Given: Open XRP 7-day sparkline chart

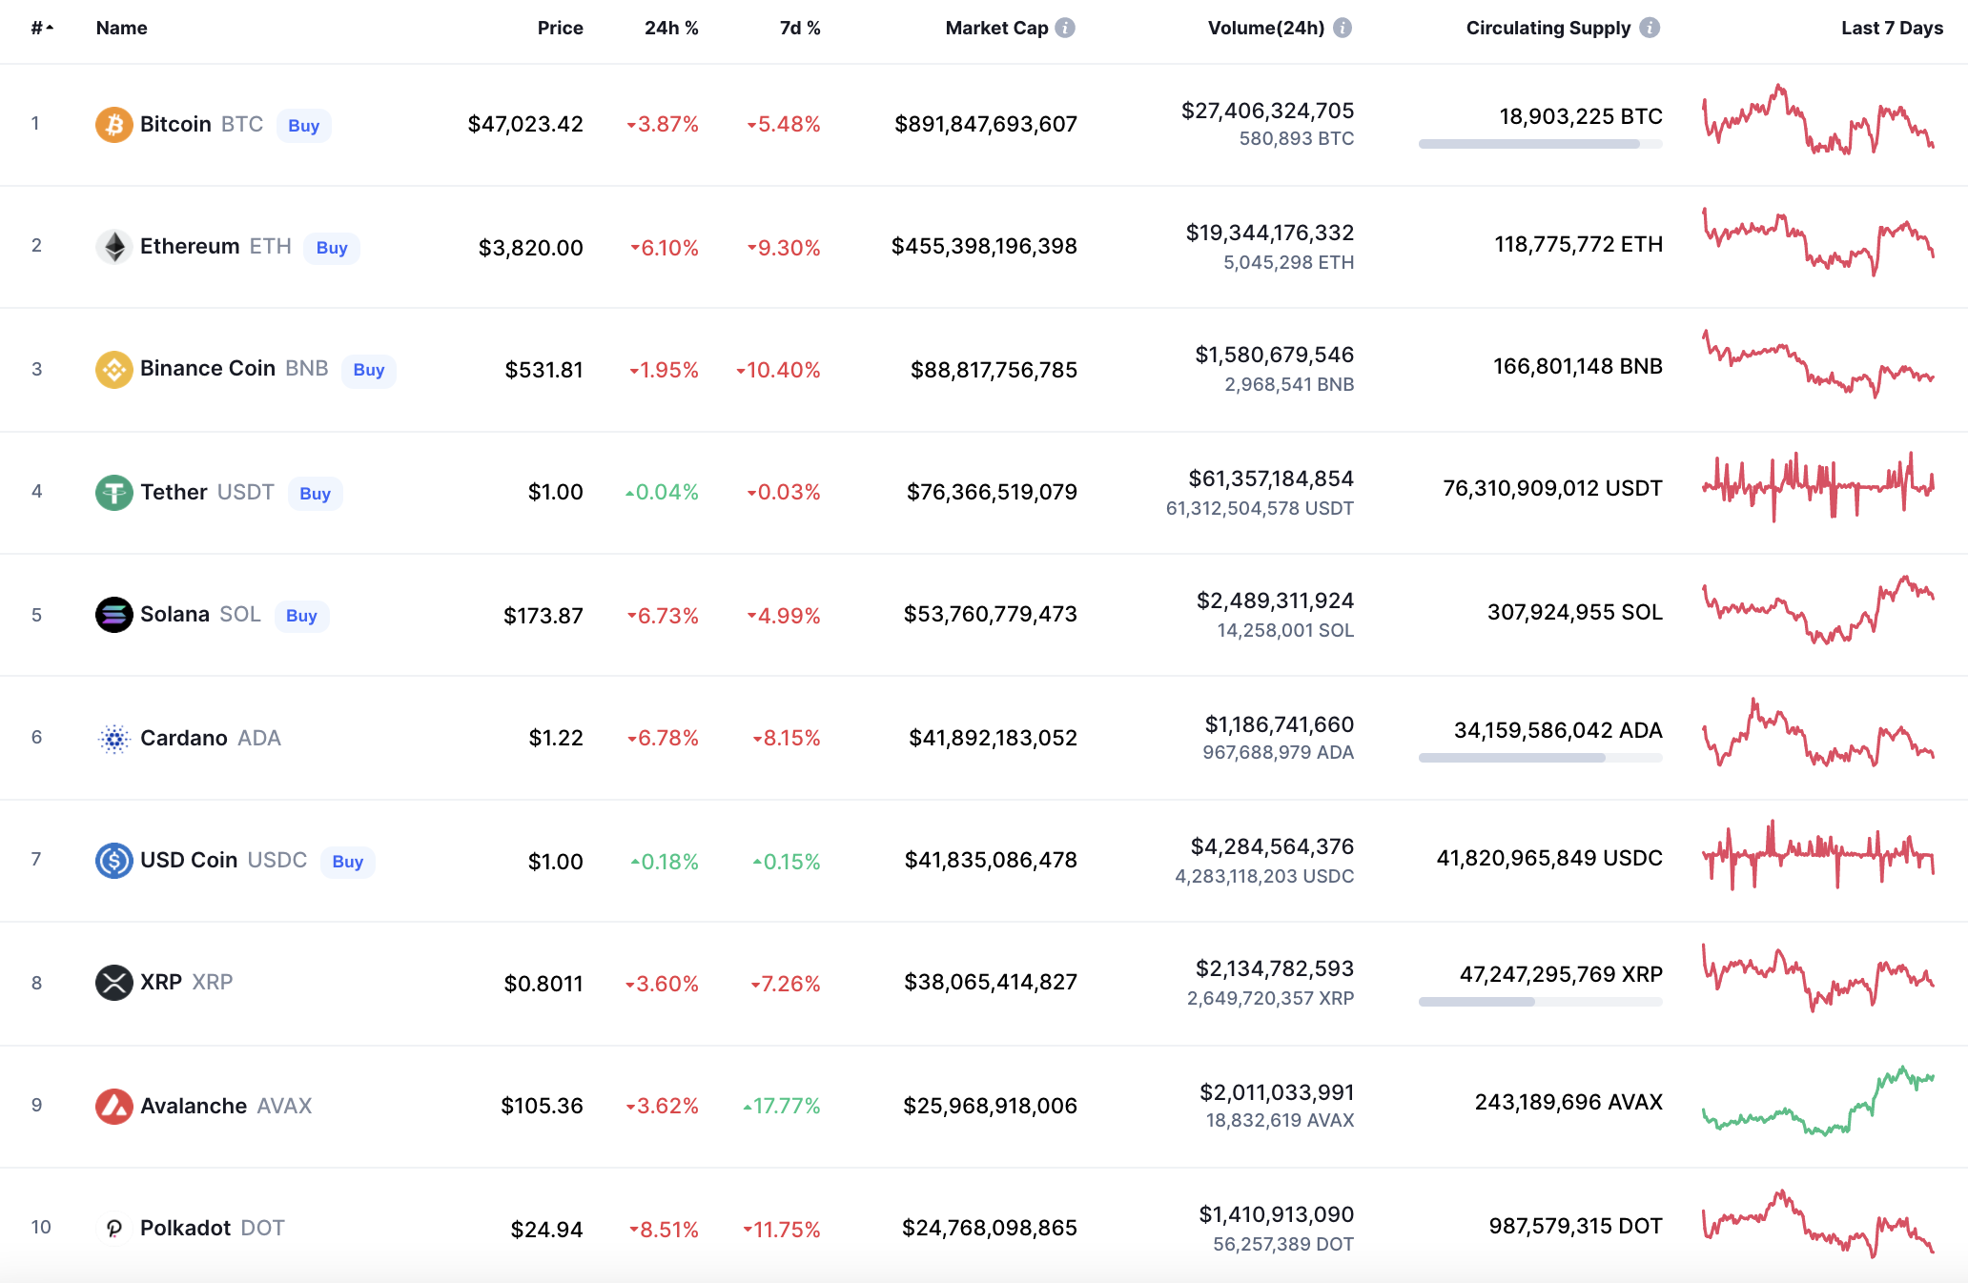Looking at the screenshot, I should 1818,978.
